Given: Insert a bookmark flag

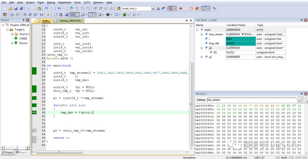Looking at the screenshot, I should click(72, 9).
